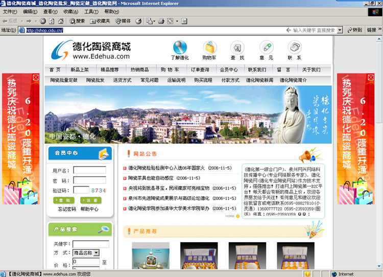Open the 编辑 Edit menu
Viewport: 383px width, 277px height.
[30, 12]
